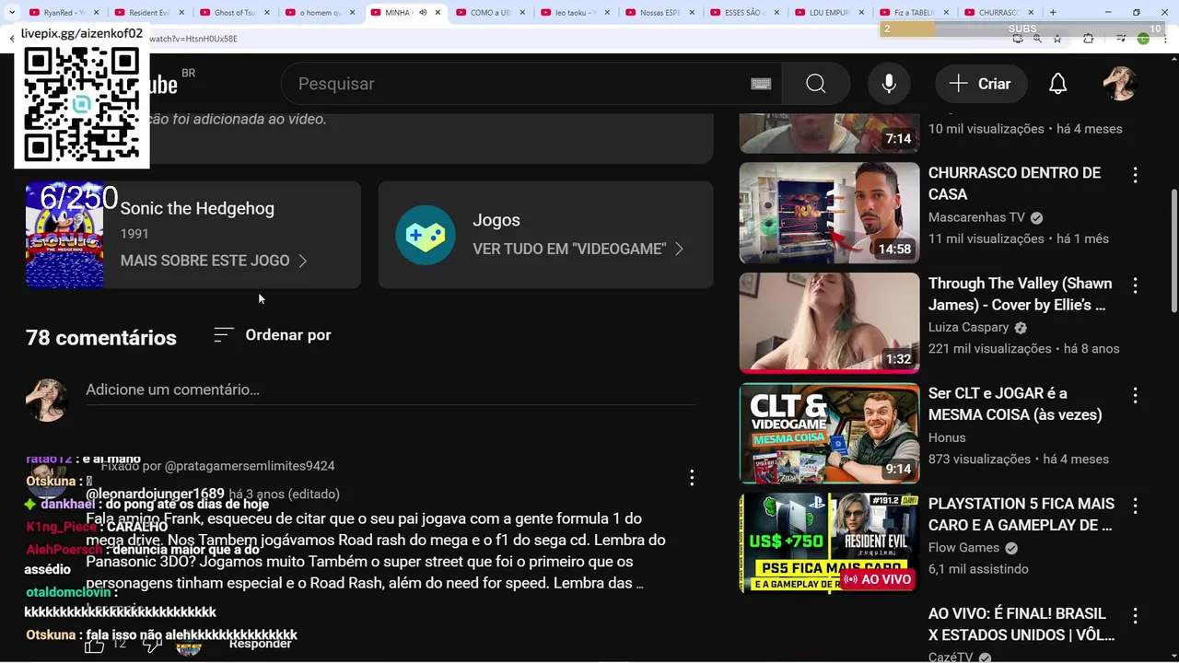
Task: Expand the VER TUDO EM VIDEOGAME chevron
Action: [679, 249]
